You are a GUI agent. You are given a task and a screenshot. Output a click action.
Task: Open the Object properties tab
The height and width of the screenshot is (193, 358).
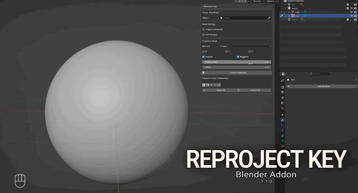pyautogui.click(x=282, y=115)
